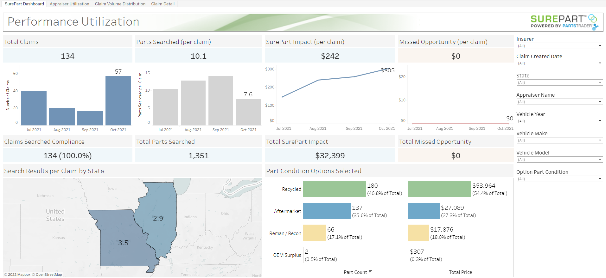Click the $305 point on SurePart Impact line
The height and width of the screenshot is (278, 606).
[382, 71]
